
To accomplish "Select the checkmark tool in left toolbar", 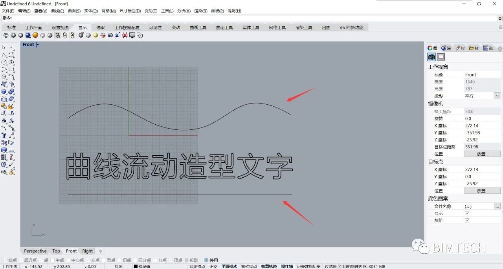I will coord(11,165).
